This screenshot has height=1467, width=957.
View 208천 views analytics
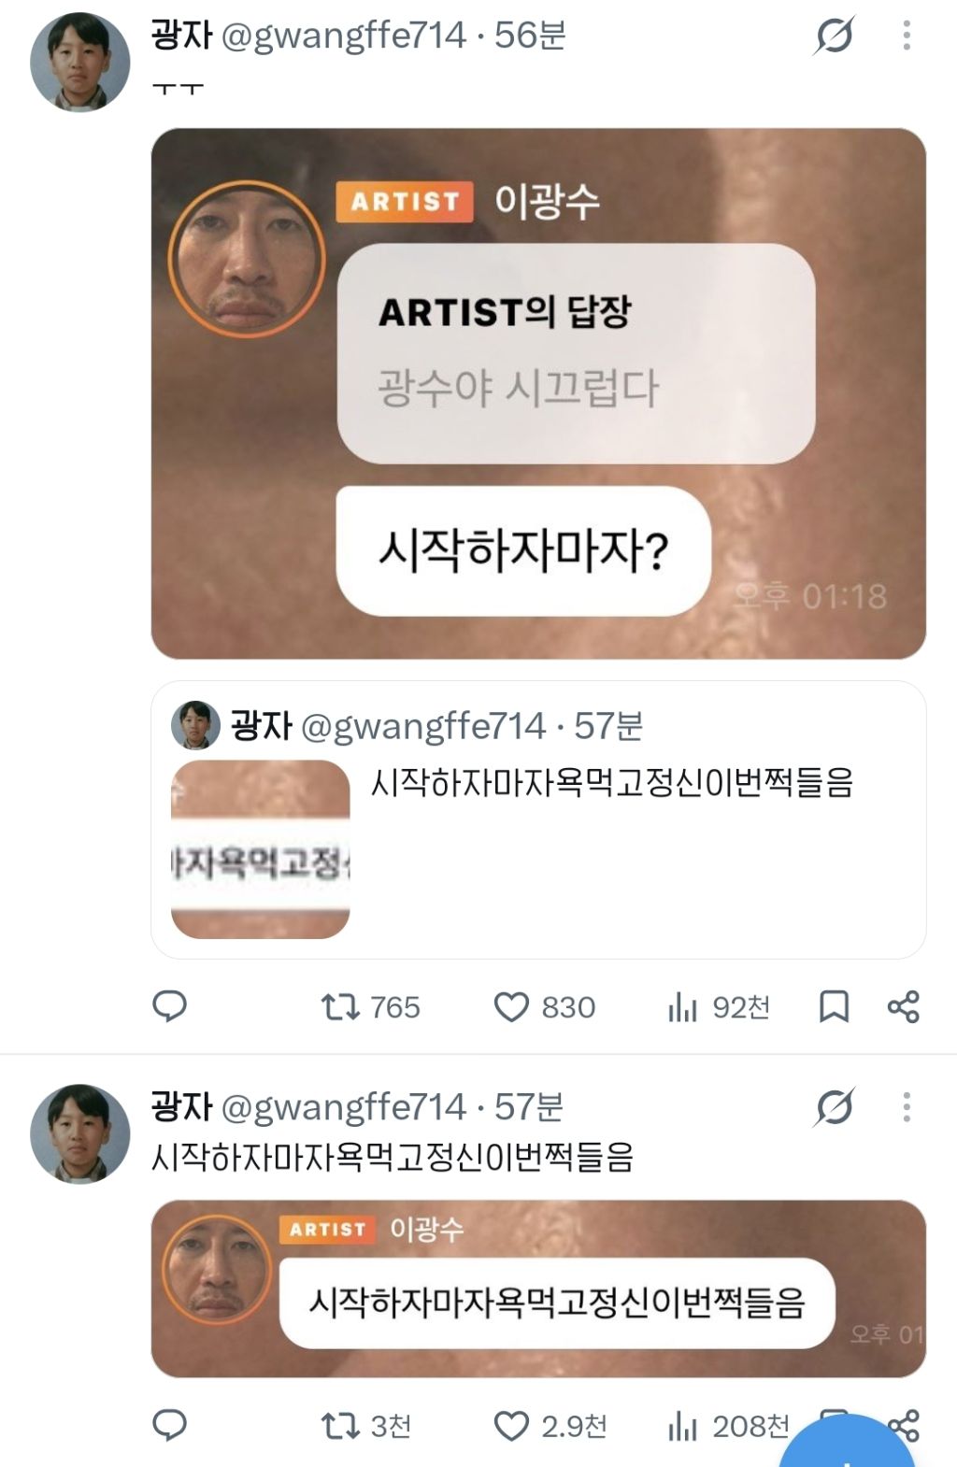pyautogui.click(x=729, y=1426)
